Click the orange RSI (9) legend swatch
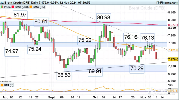This screenshot has height=100, width=179. (x=2, y=85)
